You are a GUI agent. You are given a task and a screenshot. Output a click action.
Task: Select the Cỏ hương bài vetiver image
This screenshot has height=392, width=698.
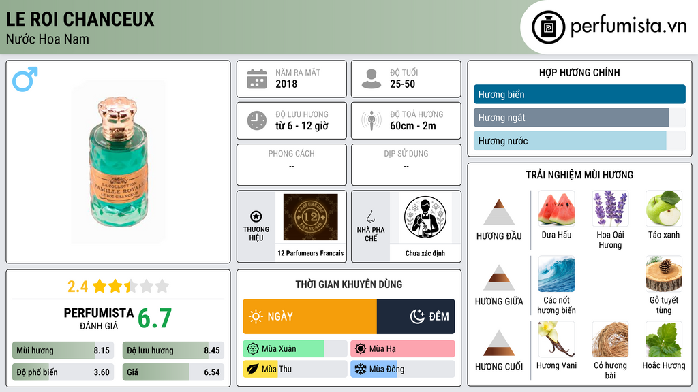pyautogui.click(x=610, y=339)
